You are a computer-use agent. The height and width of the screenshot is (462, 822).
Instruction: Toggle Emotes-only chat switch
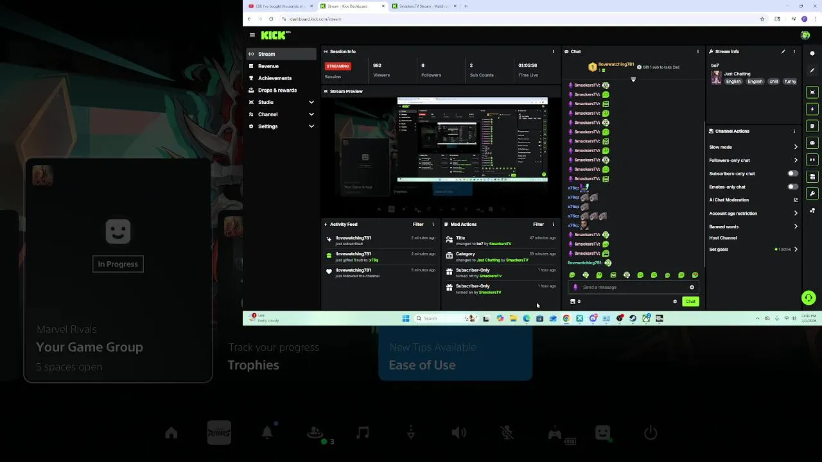tap(793, 187)
